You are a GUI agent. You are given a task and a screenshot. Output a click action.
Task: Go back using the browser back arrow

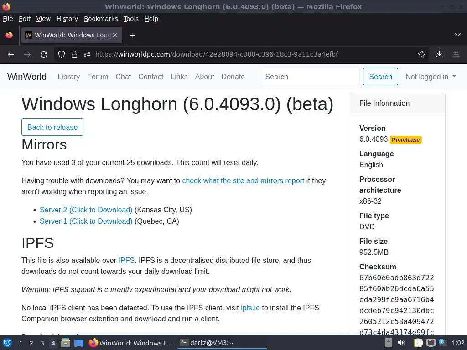pyautogui.click(x=11, y=55)
